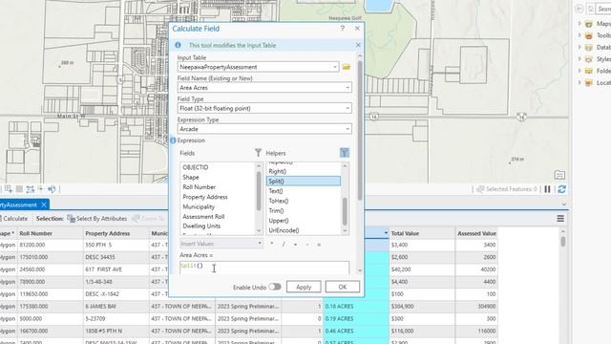
Task: Click the 0.46 ACRES cell
Action: coord(356,331)
